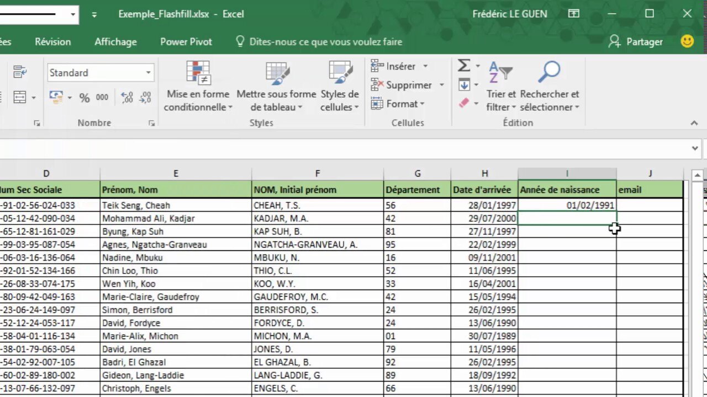Select cell EL GHAZAL, B.

pyautogui.click(x=318, y=362)
